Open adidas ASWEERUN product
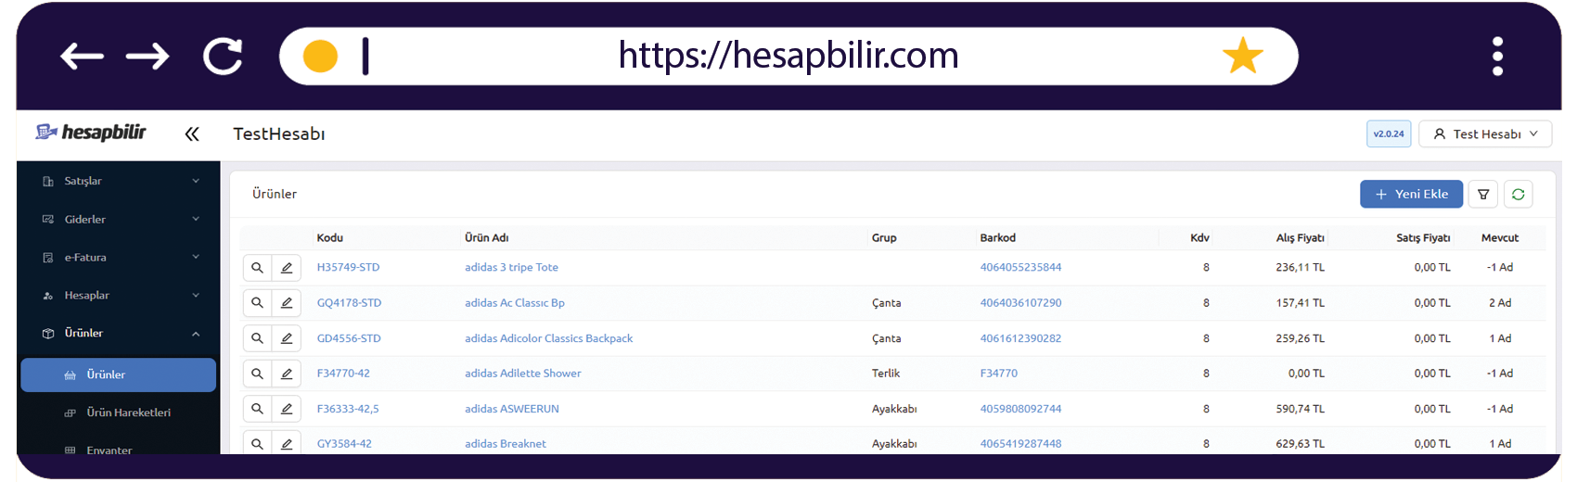This screenshot has height=482, width=1577. click(x=512, y=409)
